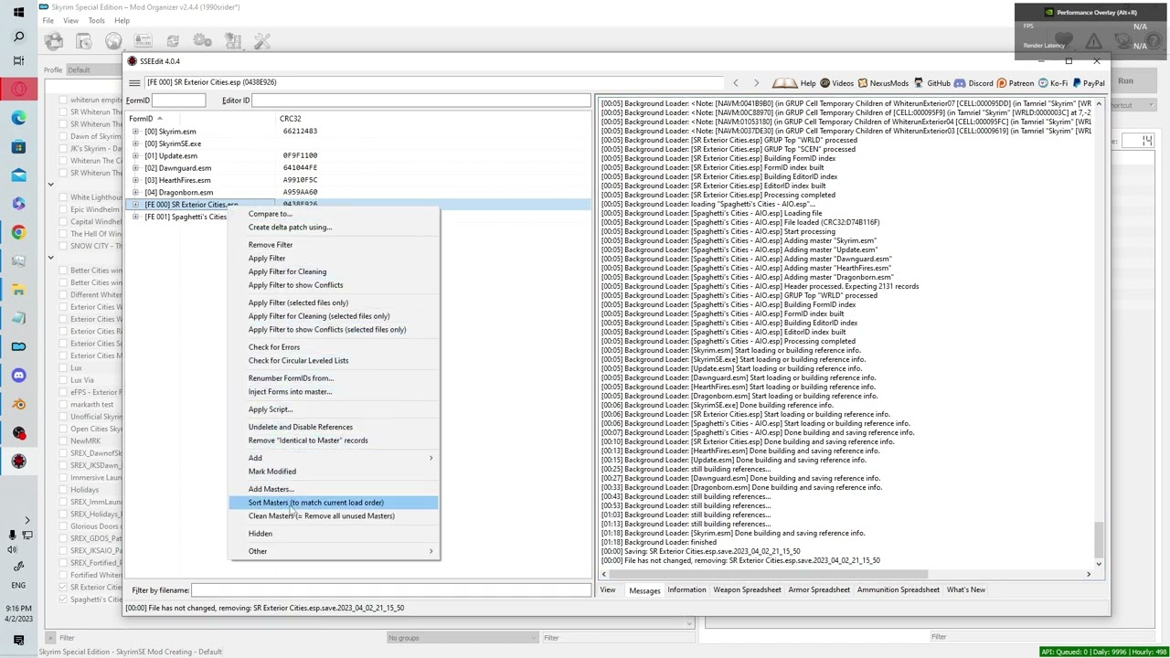The width and height of the screenshot is (1170, 658).
Task: Click Mod Organizer tools puzzle icon
Action: pos(232,41)
